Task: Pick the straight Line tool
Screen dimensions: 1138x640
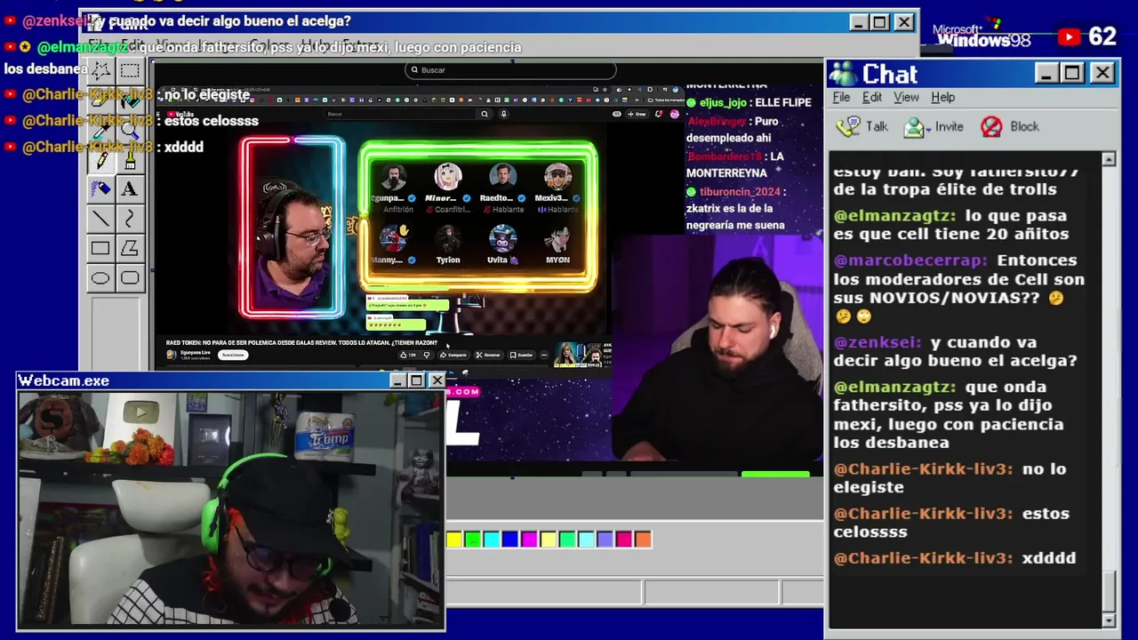Action: click(x=100, y=219)
